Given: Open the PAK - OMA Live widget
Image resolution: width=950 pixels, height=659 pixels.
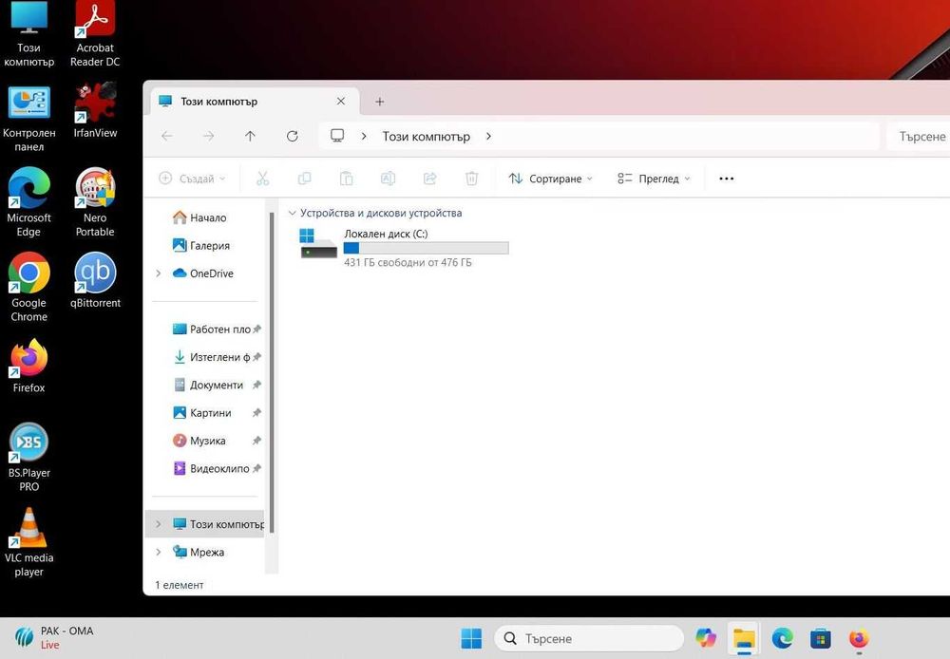Looking at the screenshot, I should (53, 637).
